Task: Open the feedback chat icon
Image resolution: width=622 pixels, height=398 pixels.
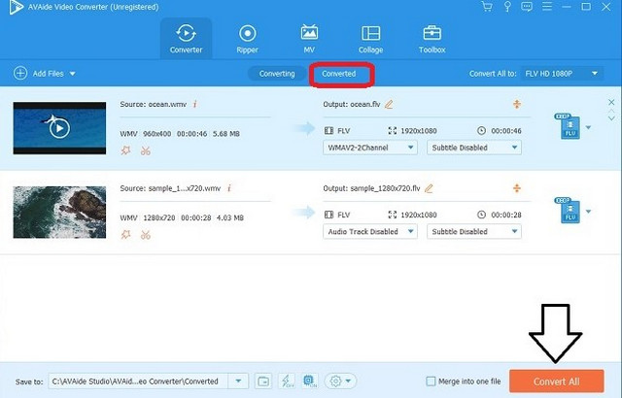Action: (527, 7)
